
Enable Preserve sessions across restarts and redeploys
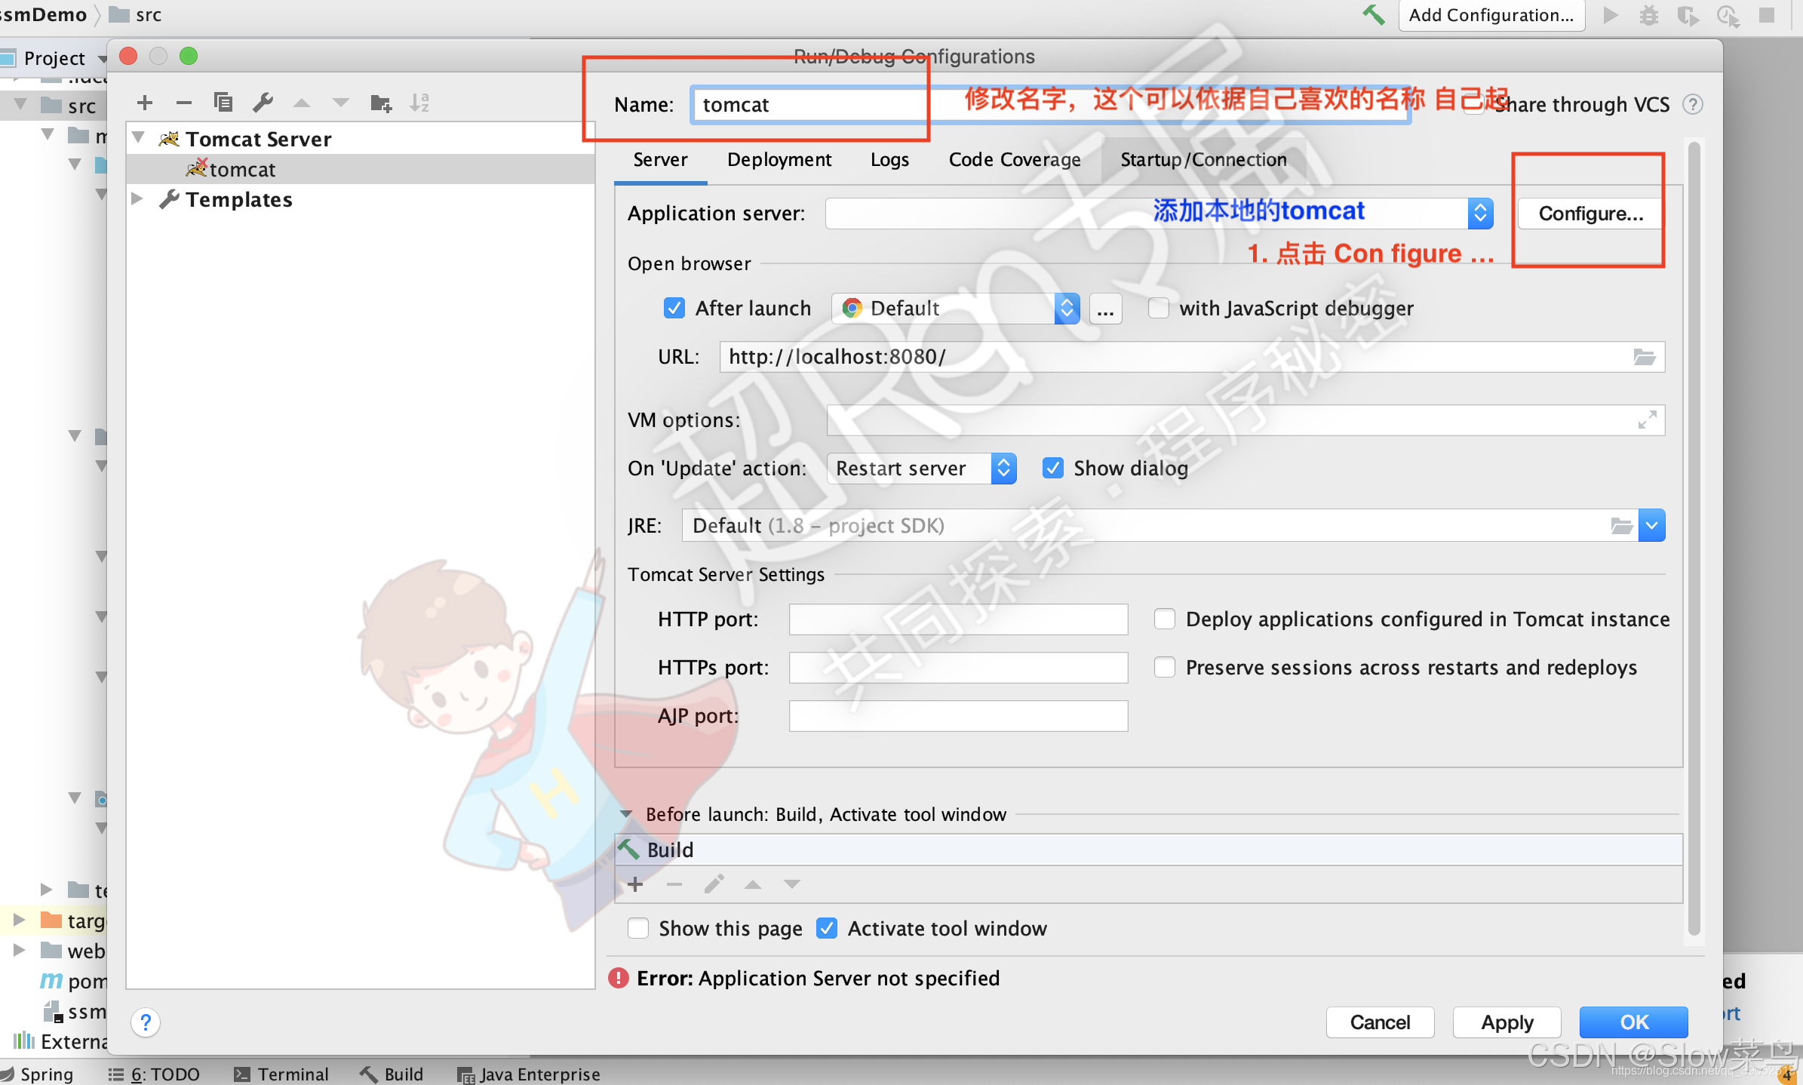click(x=1164, y=667)
